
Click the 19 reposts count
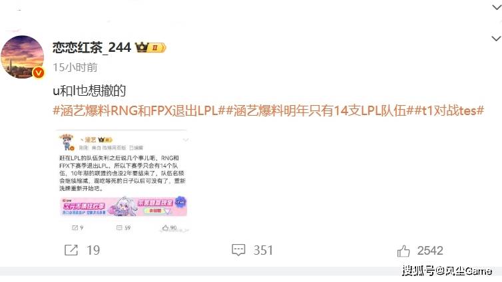93,250
